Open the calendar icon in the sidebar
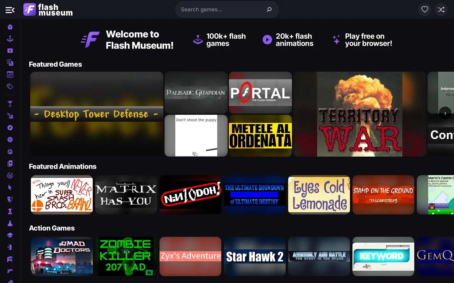454x283 pixels. (10, 75)
